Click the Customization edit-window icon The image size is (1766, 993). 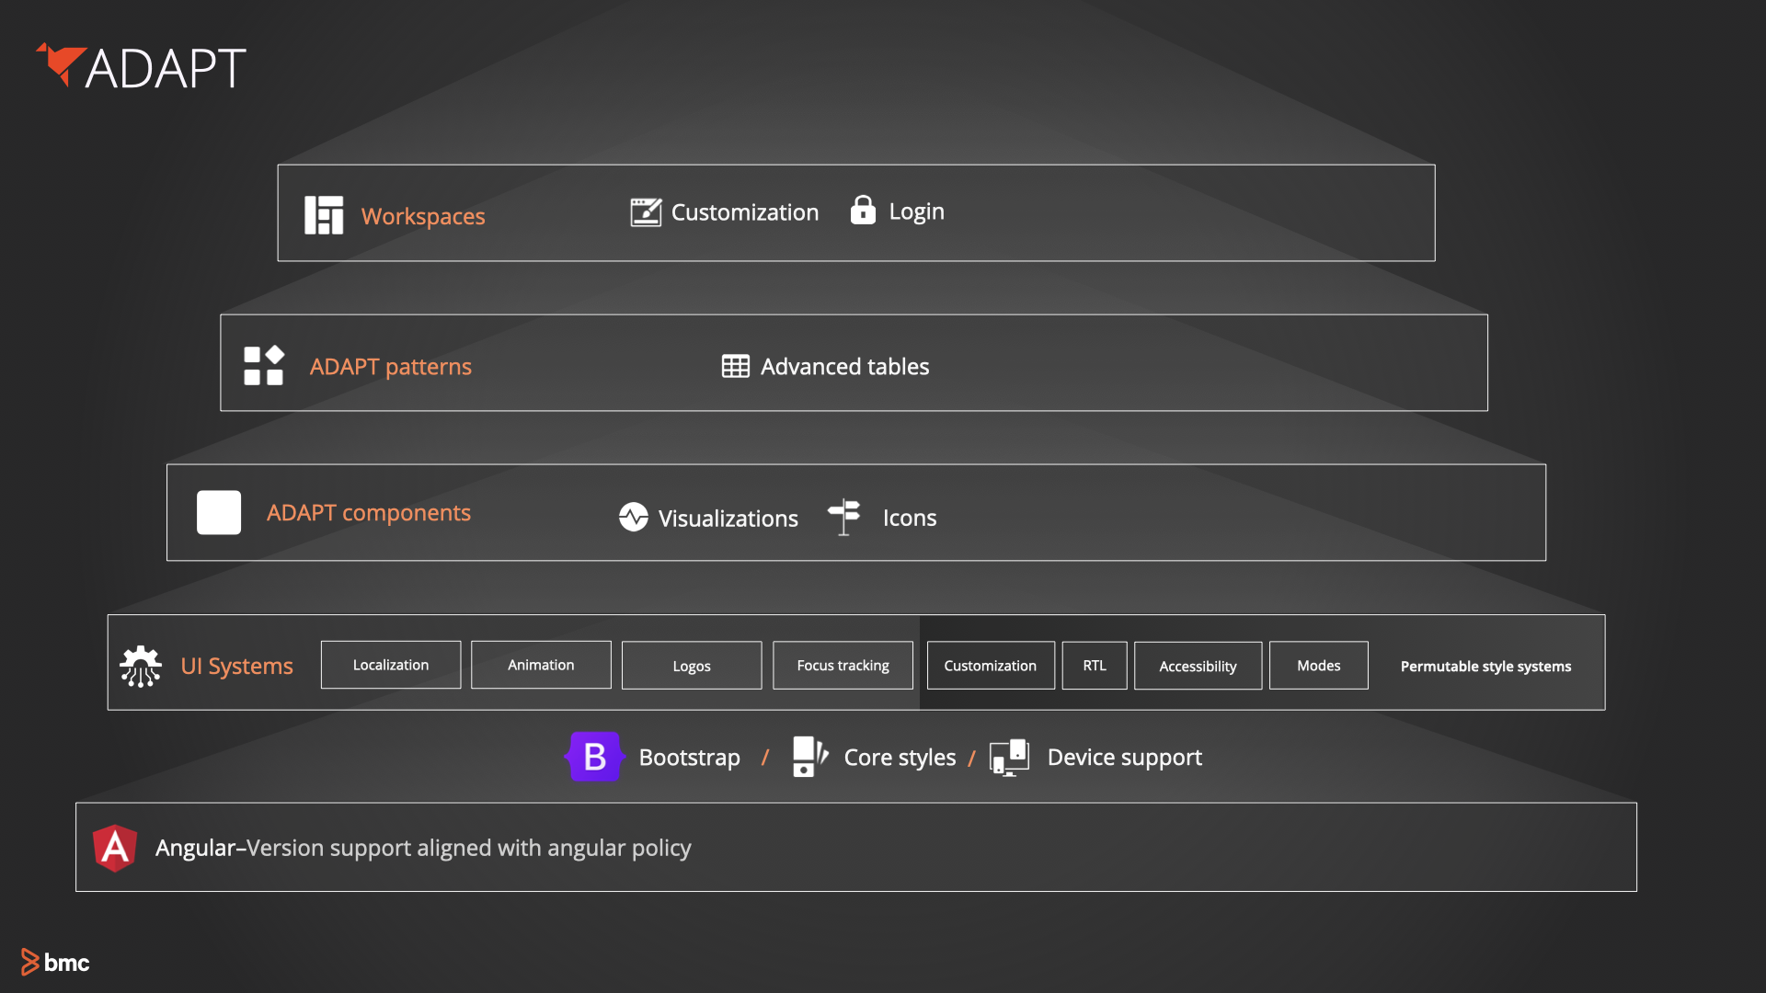pos(646,212)
